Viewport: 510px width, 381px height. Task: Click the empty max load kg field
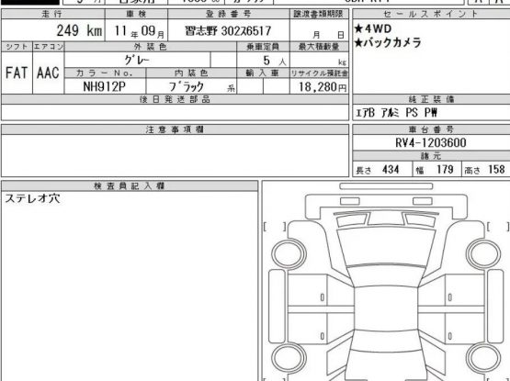pyautogui.click(x=319, y=60)
